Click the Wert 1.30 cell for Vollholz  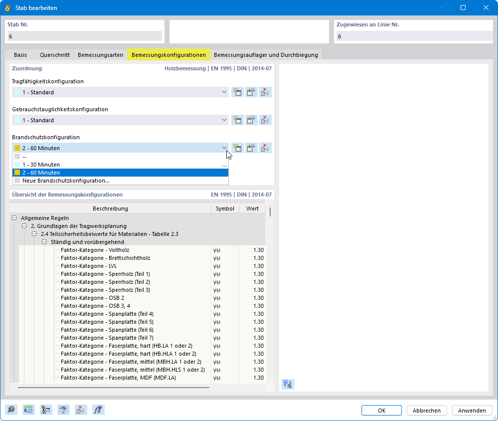tap(252, 250)
